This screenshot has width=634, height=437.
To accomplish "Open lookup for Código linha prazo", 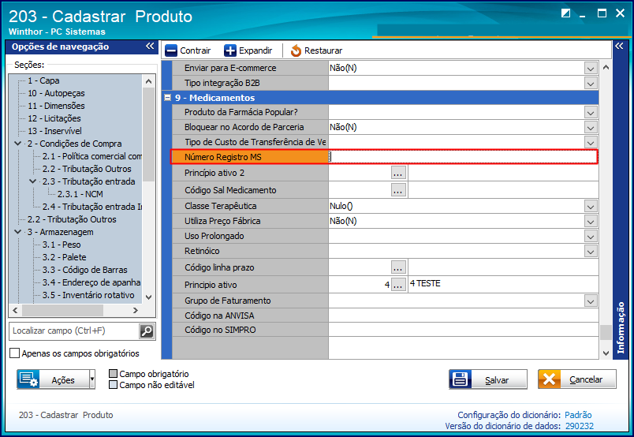I will click(398, 267).
